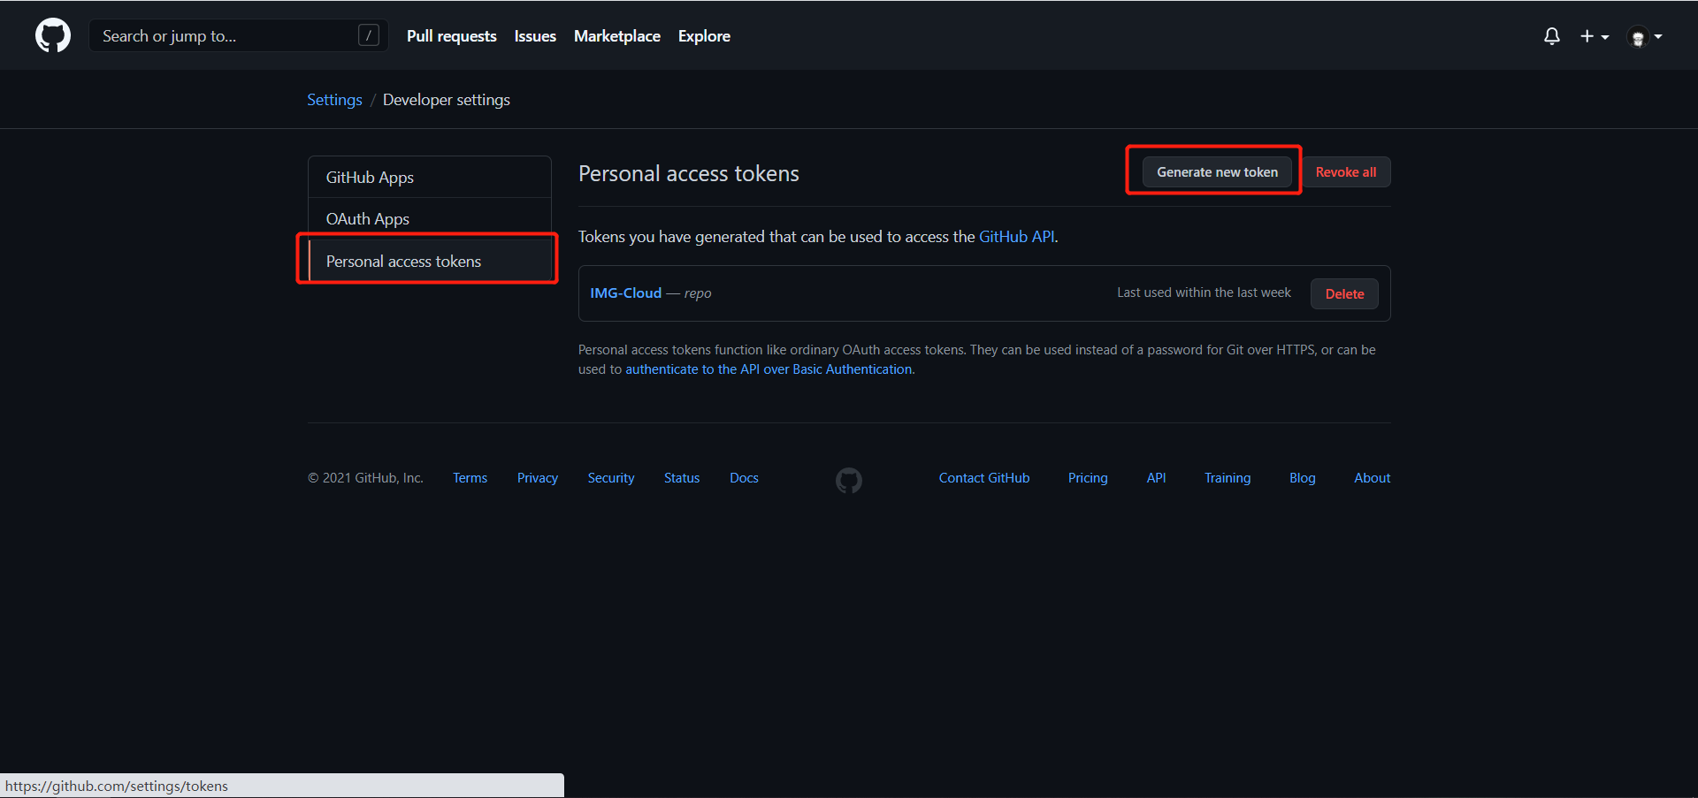Open the user avatar menu
The width and height of the screenshot is (1698, 798).
click(1645, 36)
